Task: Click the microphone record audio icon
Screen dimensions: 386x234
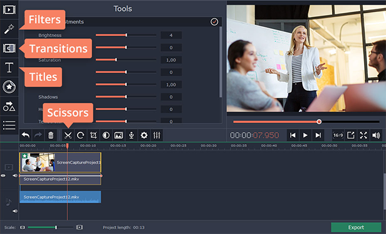Action: tap(132, 135)
